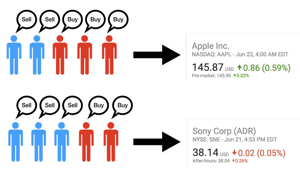Click the second blue person in top row
Viewport: 300px width, 176px height.
pos(37,55)
